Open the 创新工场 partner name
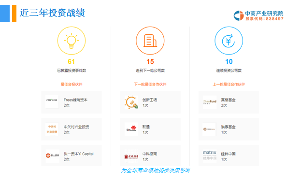302x174 pixels. (150, 100)
